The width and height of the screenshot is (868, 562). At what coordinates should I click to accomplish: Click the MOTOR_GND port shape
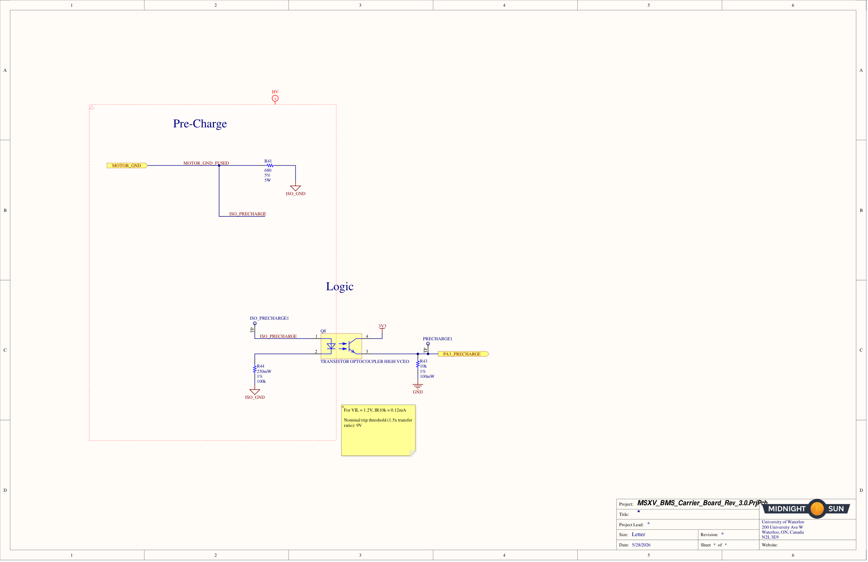(127, 166)
